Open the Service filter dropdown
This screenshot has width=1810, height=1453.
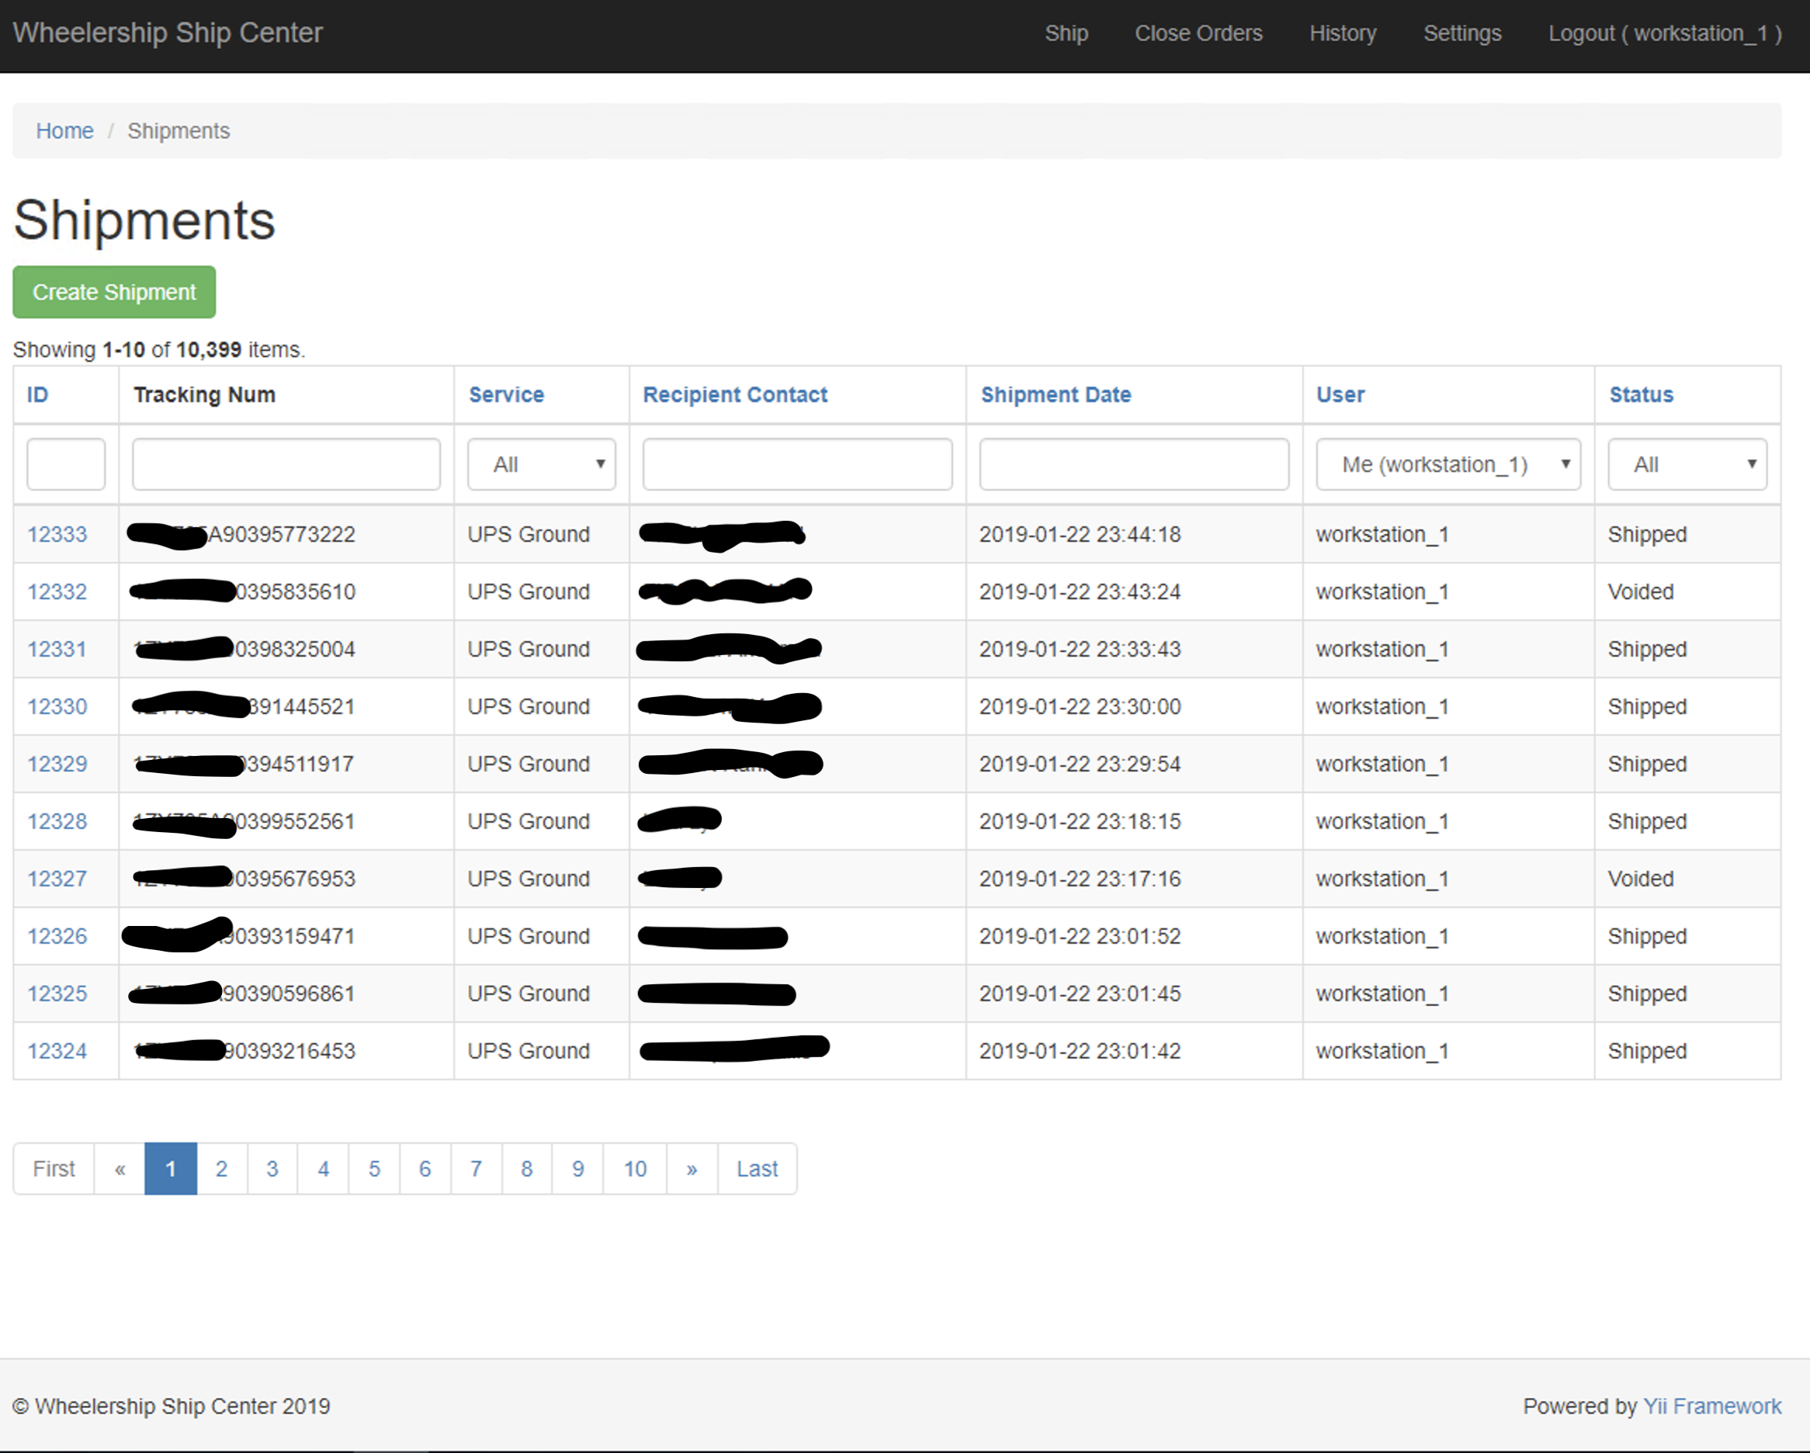(541, 463)
